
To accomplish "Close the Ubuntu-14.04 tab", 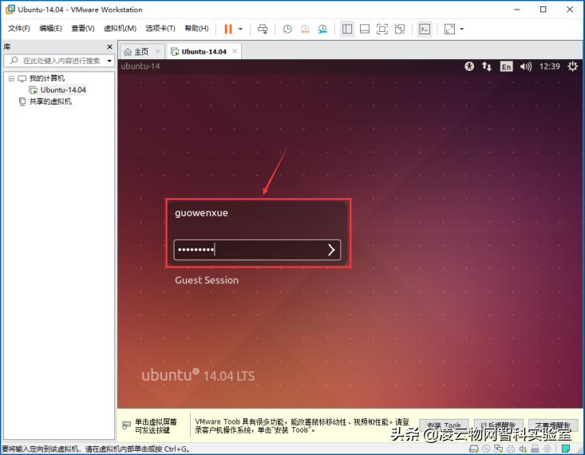I will (x=235, y=51).
